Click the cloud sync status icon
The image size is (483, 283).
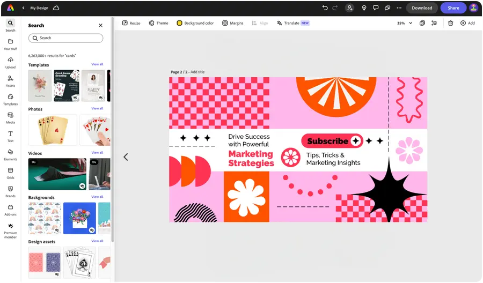coord(56,8)
